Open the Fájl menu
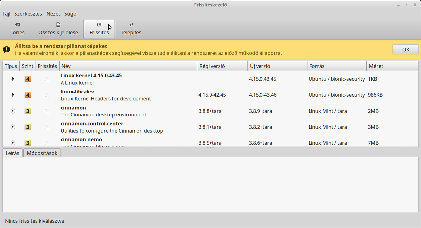 [x=6, y=14]
